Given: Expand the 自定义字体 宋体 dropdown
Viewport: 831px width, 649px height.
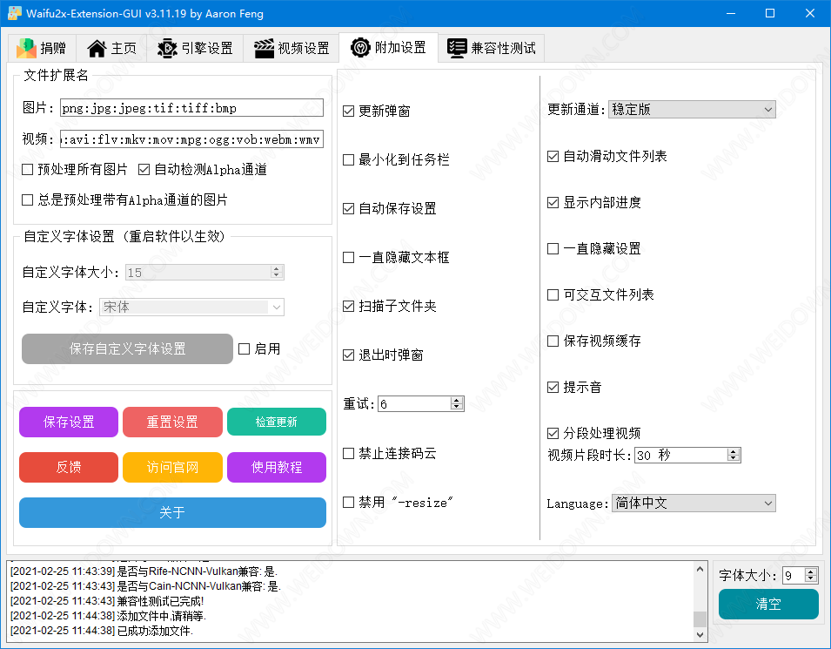Looking at the screenshot, I should (191, 307).
